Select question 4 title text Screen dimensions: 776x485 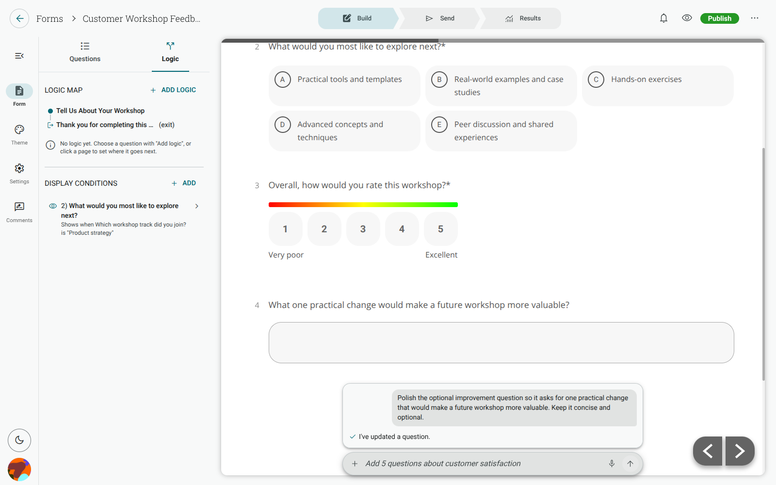click(419, 305)
